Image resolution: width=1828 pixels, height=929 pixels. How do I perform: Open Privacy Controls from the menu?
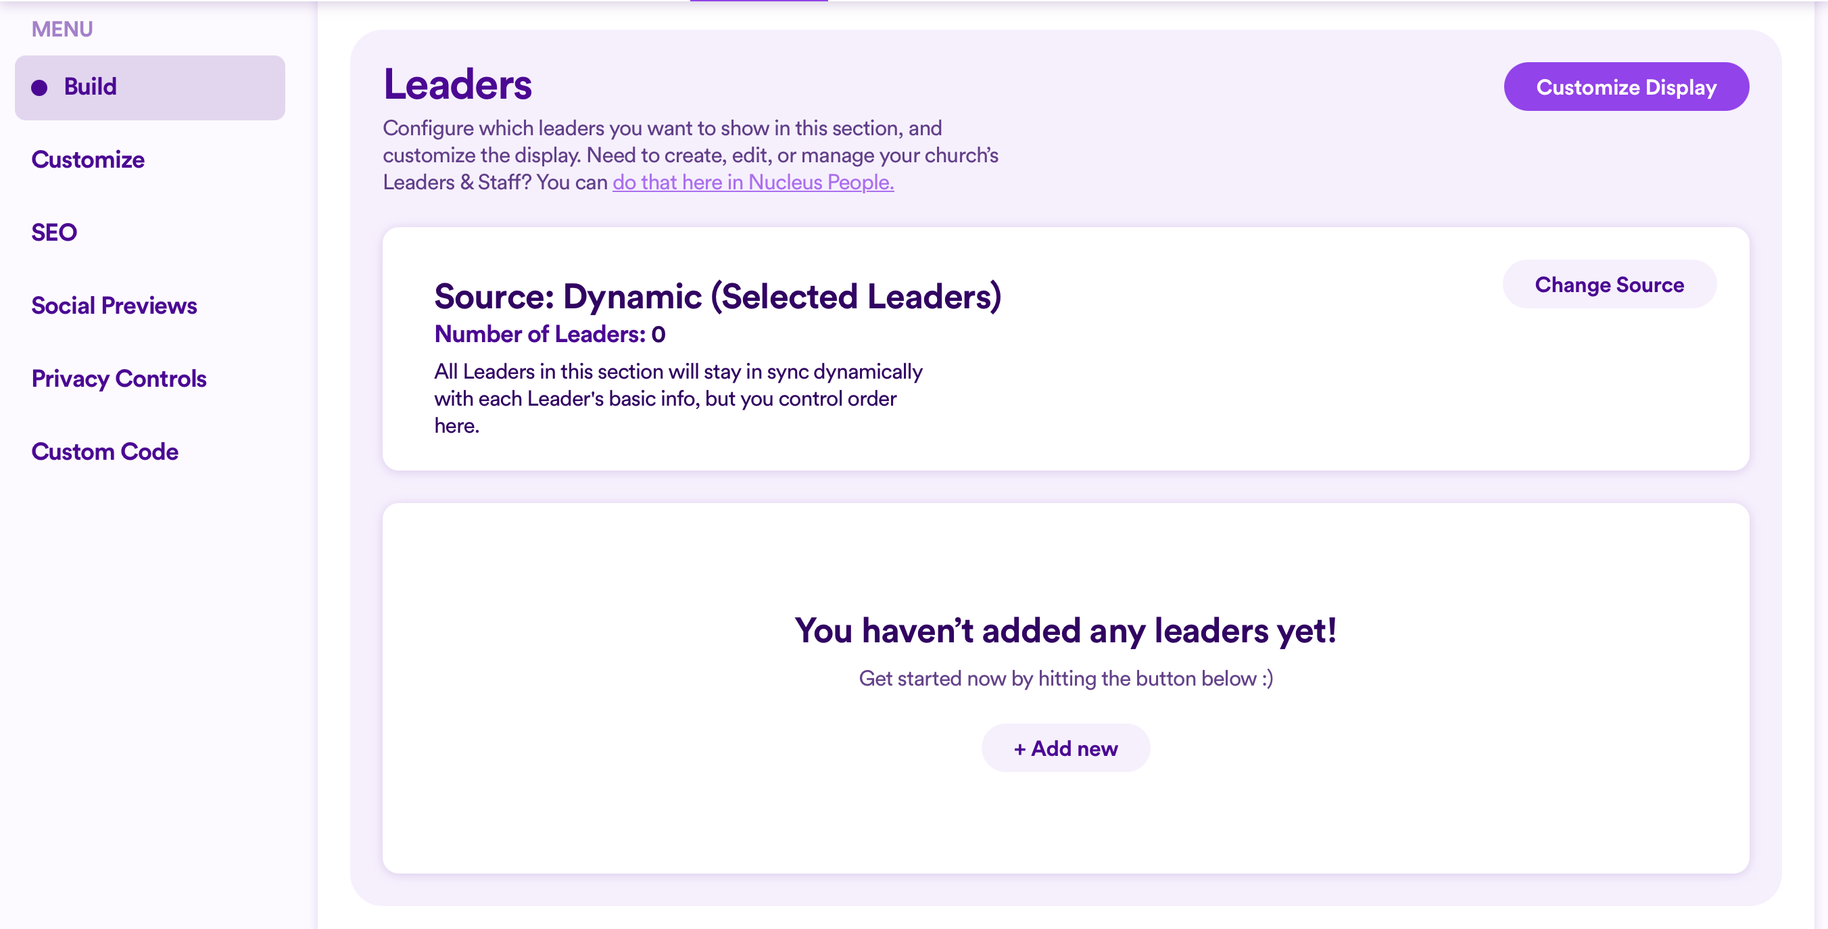point(118,379)
